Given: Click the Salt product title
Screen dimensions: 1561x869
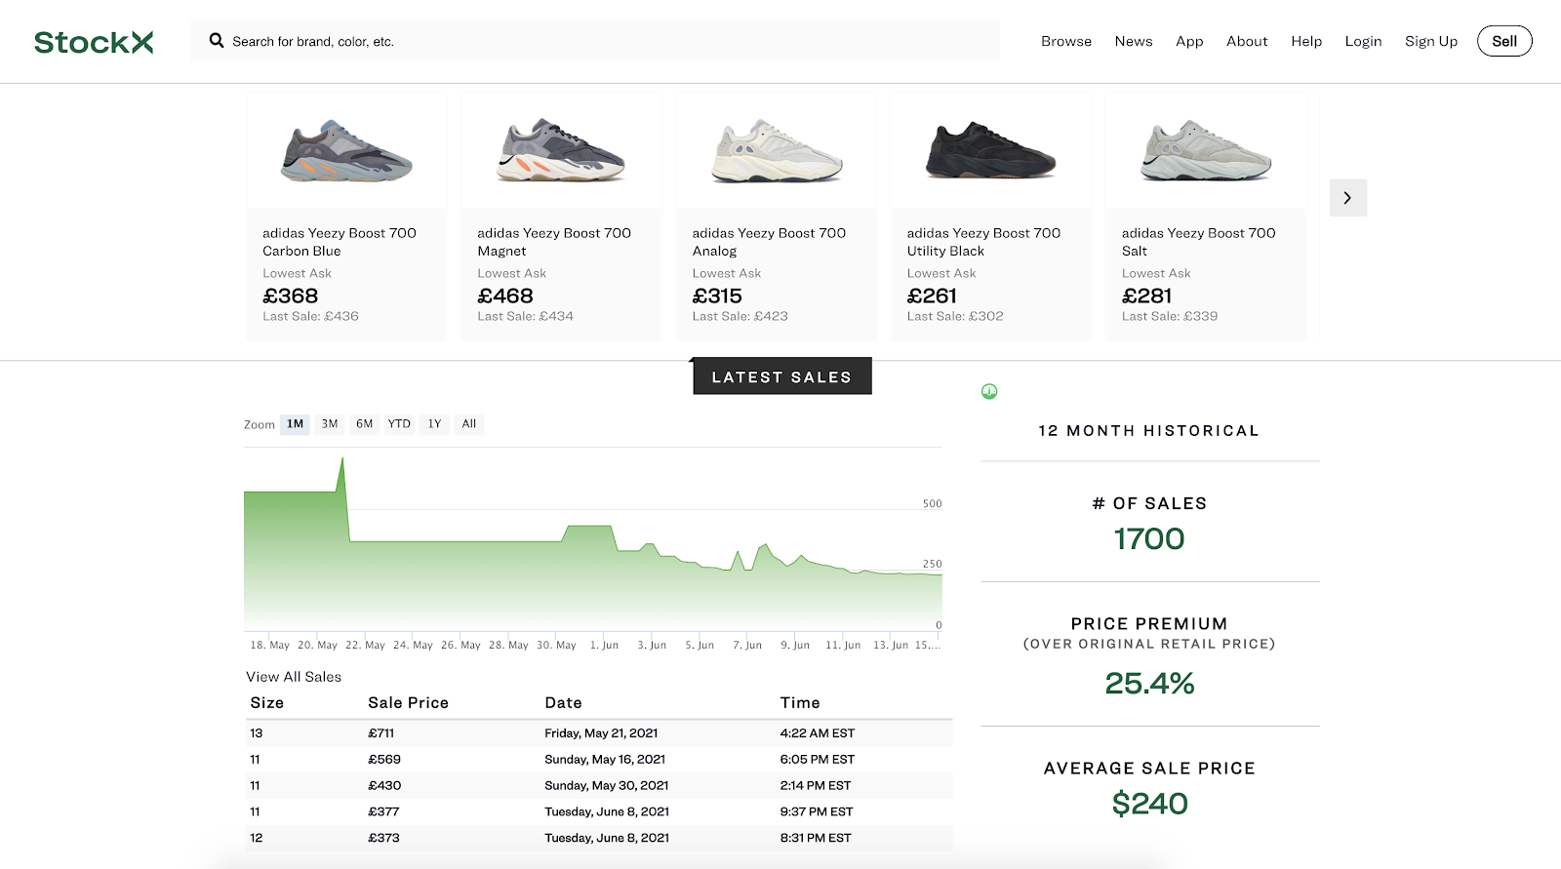Looking at the screenshot, I should pyautogui.click(x=1198, y=242).
